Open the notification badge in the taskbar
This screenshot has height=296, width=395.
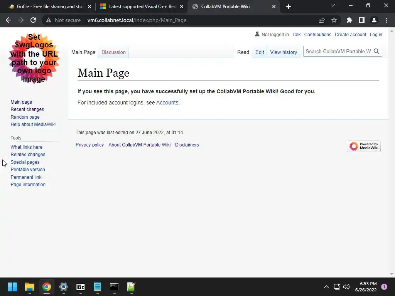(x=384, y=287)
